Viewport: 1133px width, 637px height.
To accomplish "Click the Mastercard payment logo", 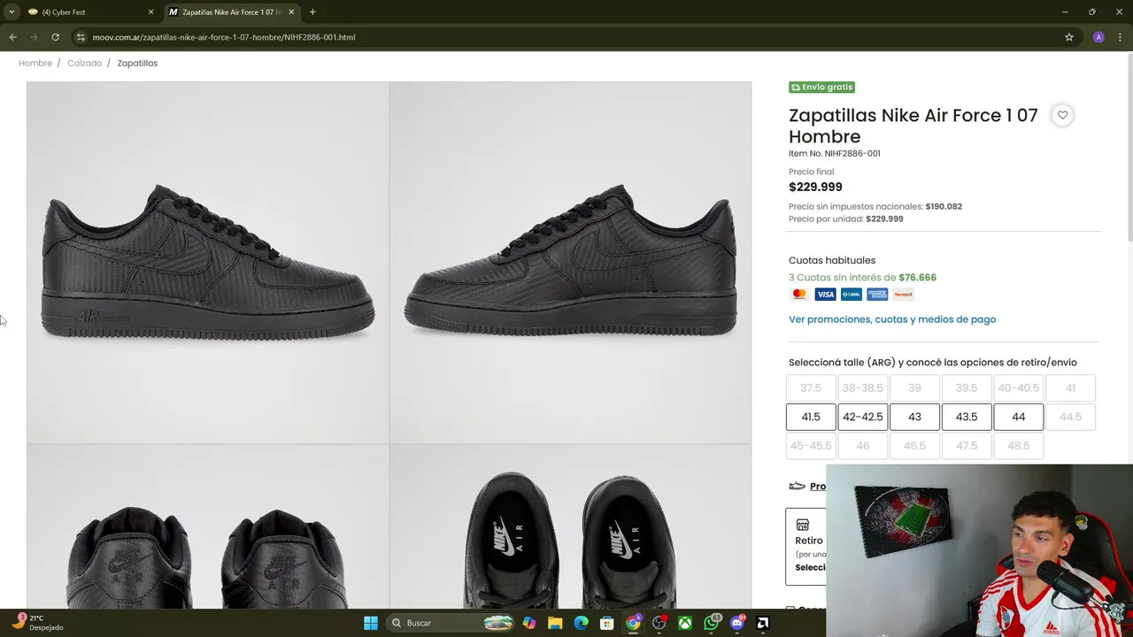I will [799, 295].
